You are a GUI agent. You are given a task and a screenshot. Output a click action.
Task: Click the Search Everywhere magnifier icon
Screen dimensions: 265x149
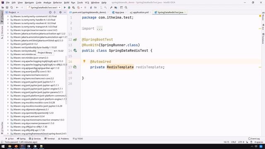tap(126, 7)
